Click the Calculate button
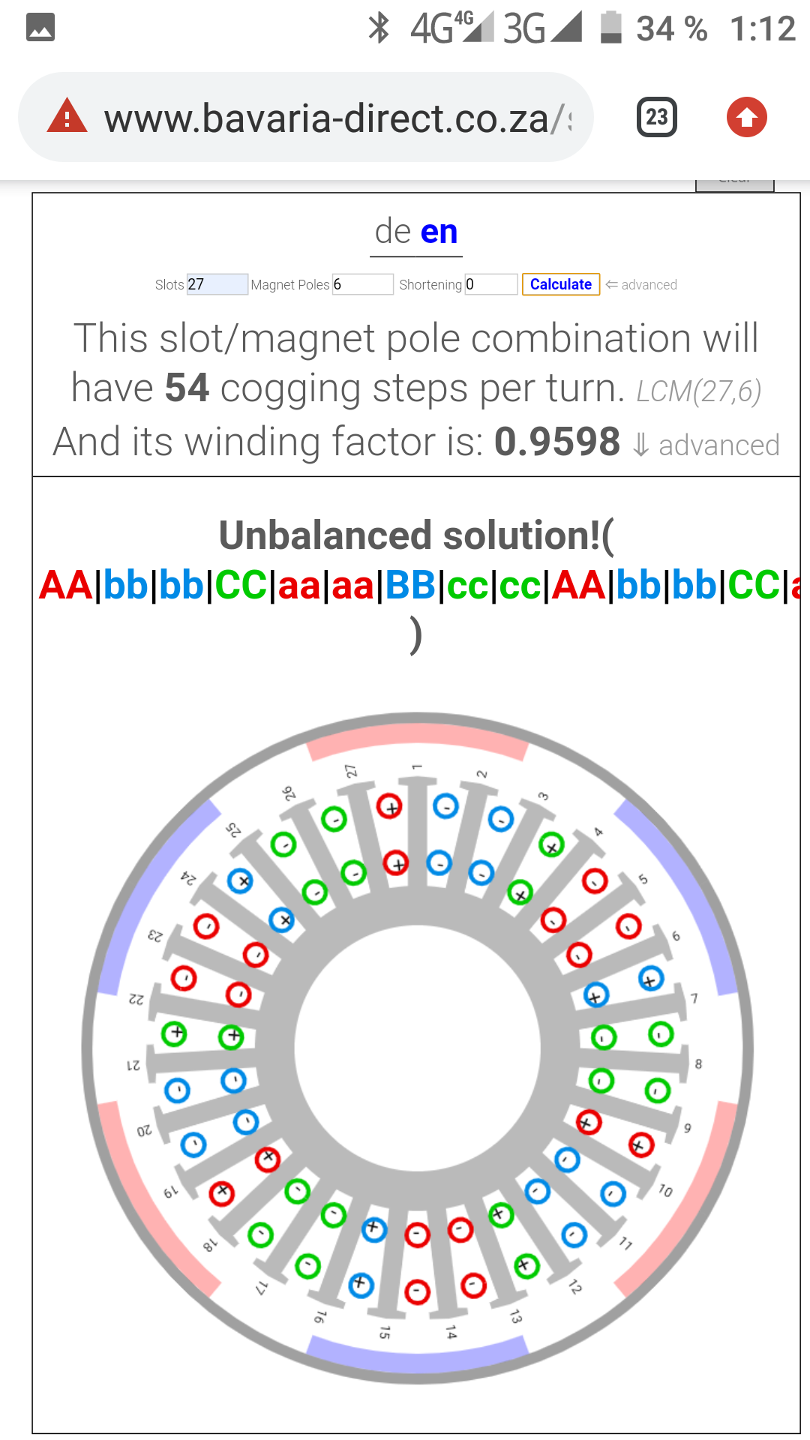The height and width of the screenshot is (1440, 810). pos(561,284)
